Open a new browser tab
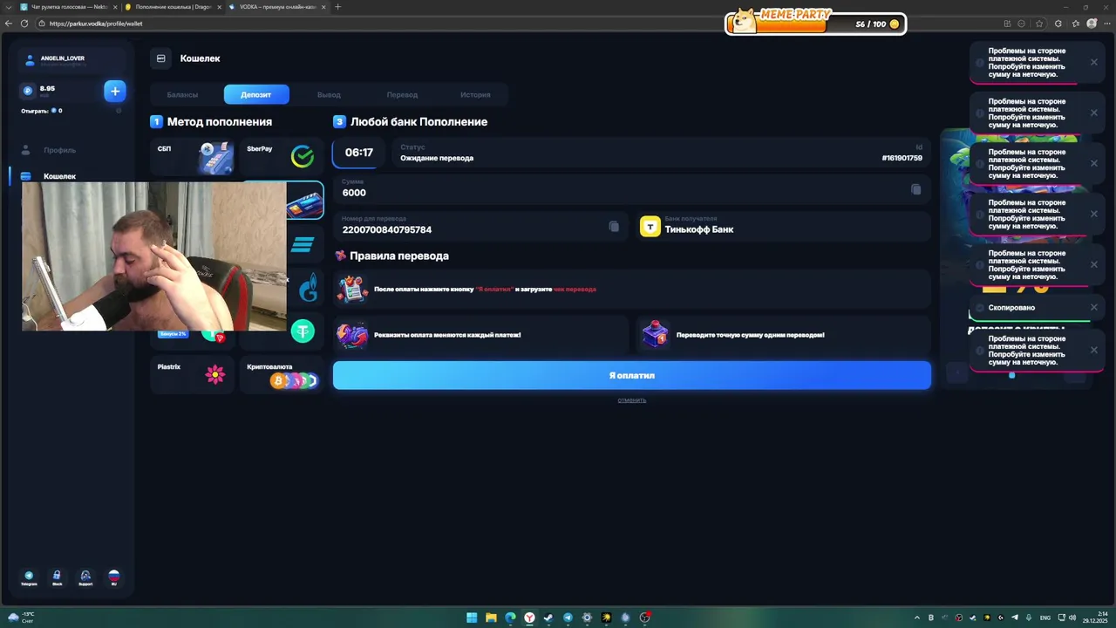The image size is (1116, 628). (338, 7)
